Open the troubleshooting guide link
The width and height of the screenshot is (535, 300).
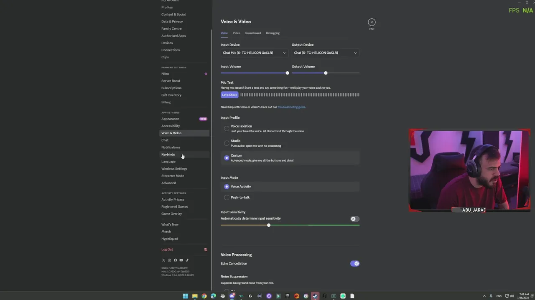click(x=291, y=107)
